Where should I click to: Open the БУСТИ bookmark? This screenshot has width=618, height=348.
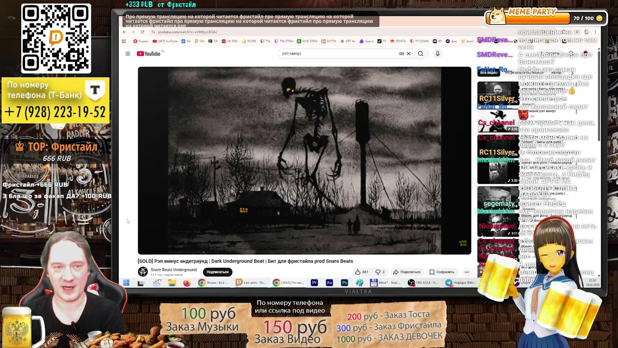coord(329,41)
